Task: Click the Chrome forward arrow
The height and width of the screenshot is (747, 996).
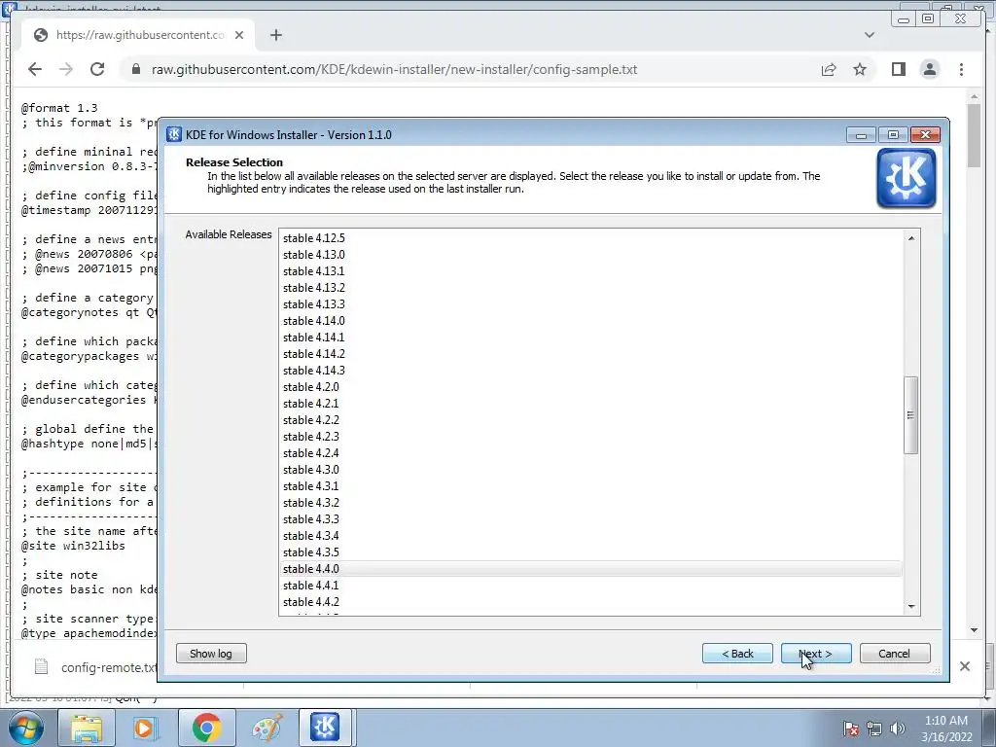Action: pos(66,69)
